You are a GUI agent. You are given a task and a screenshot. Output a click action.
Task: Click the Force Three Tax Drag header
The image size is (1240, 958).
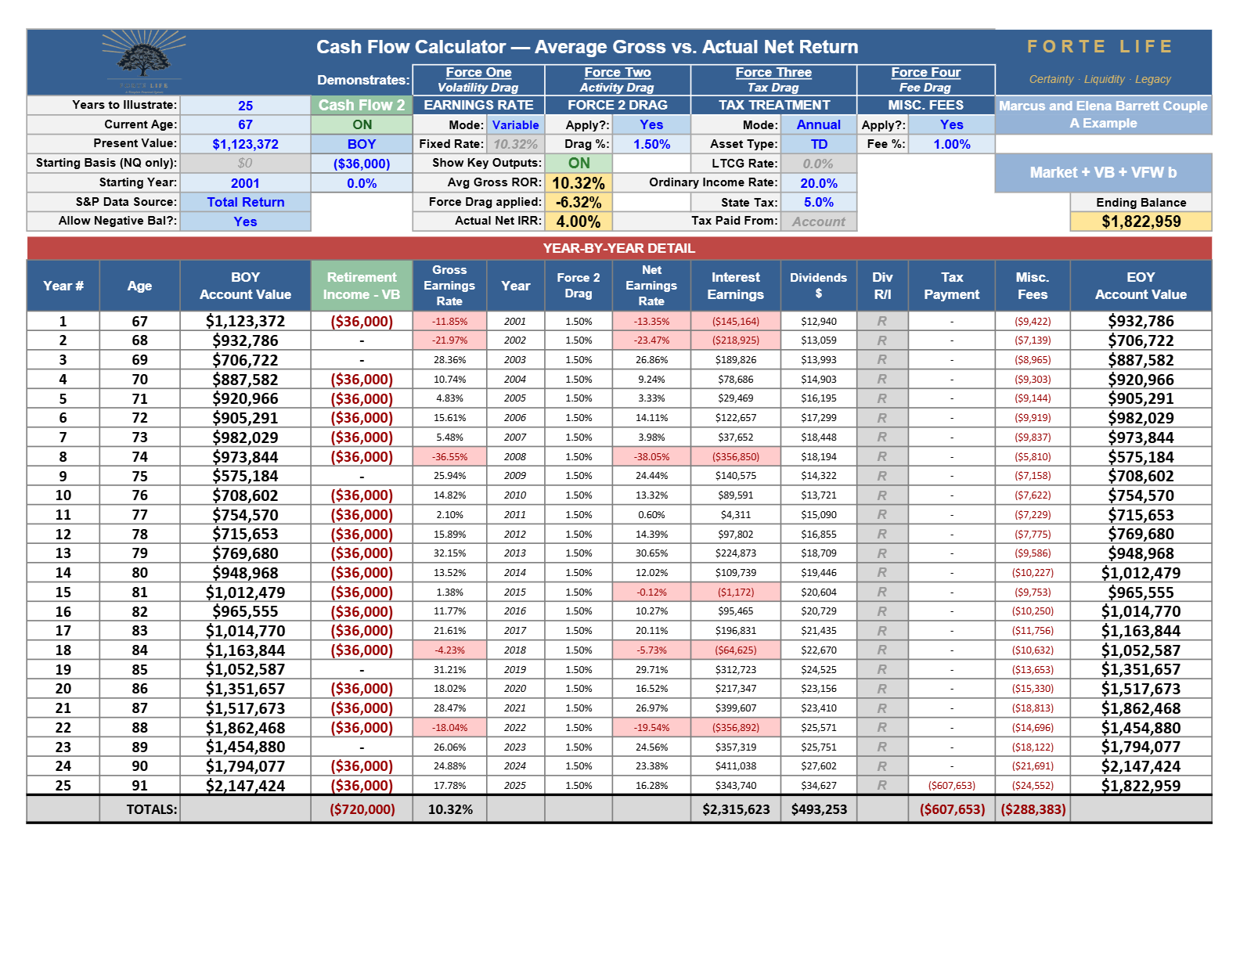773,80
